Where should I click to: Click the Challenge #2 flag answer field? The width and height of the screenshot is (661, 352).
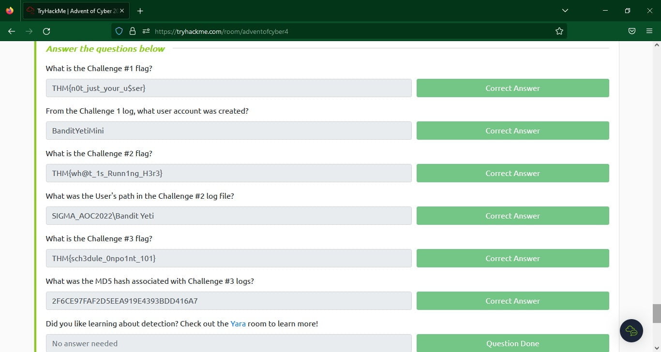click(229, 173)
